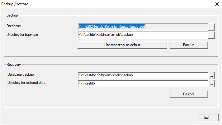Click browse button beside Database backup field
Screen dimensions: 222x125
(212, 75)
